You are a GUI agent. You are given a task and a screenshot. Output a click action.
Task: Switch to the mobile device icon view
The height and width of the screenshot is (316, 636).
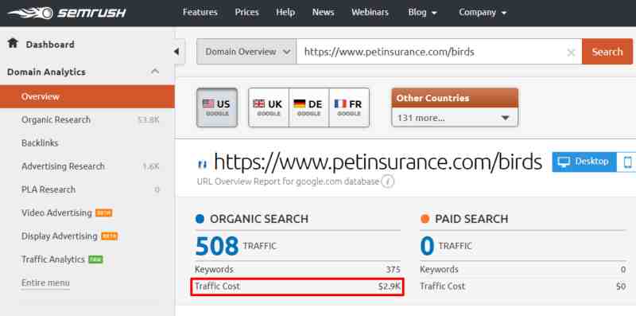(627, 162)
